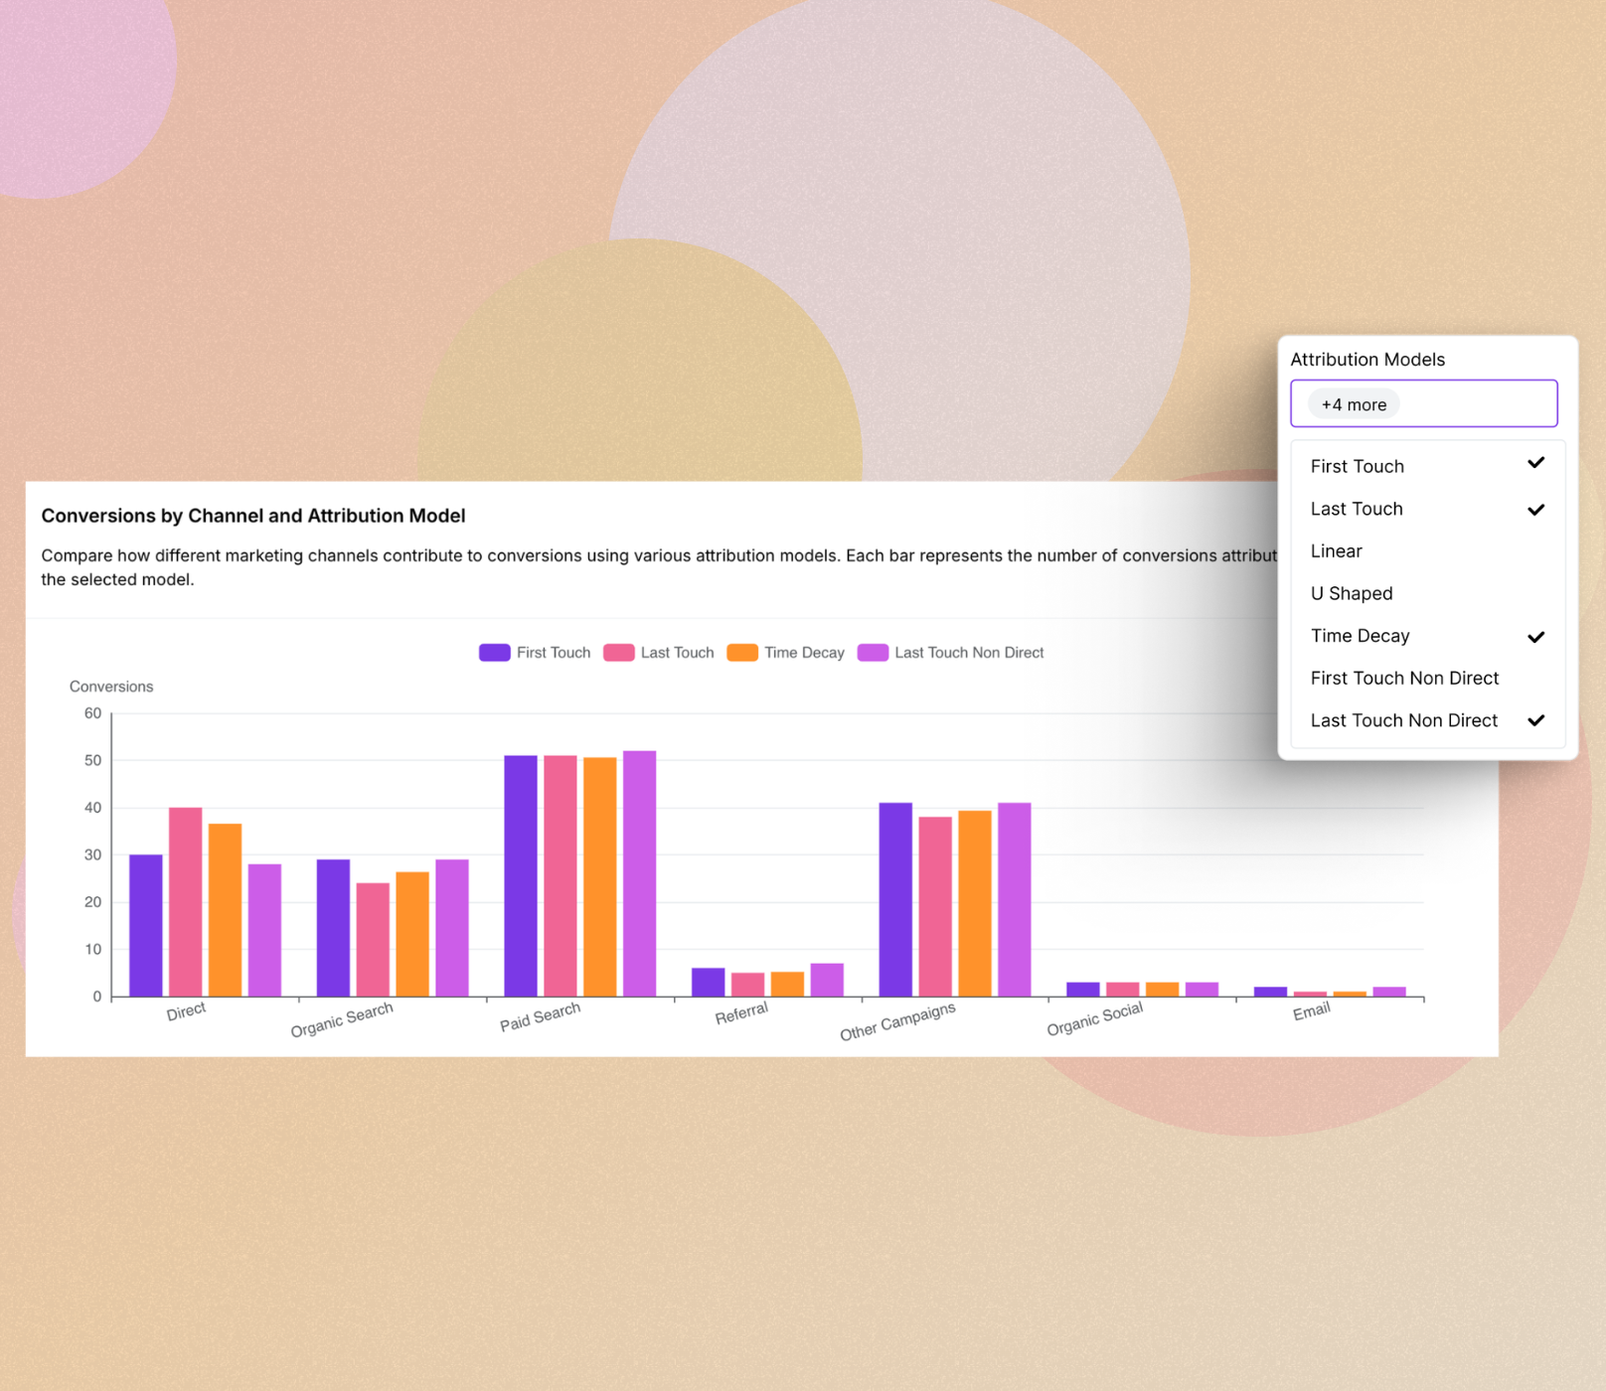Image resolution: width=1606 pixels, height=1391 pixels.
Task: Deselect Last Touch option
Action: 1427,509
